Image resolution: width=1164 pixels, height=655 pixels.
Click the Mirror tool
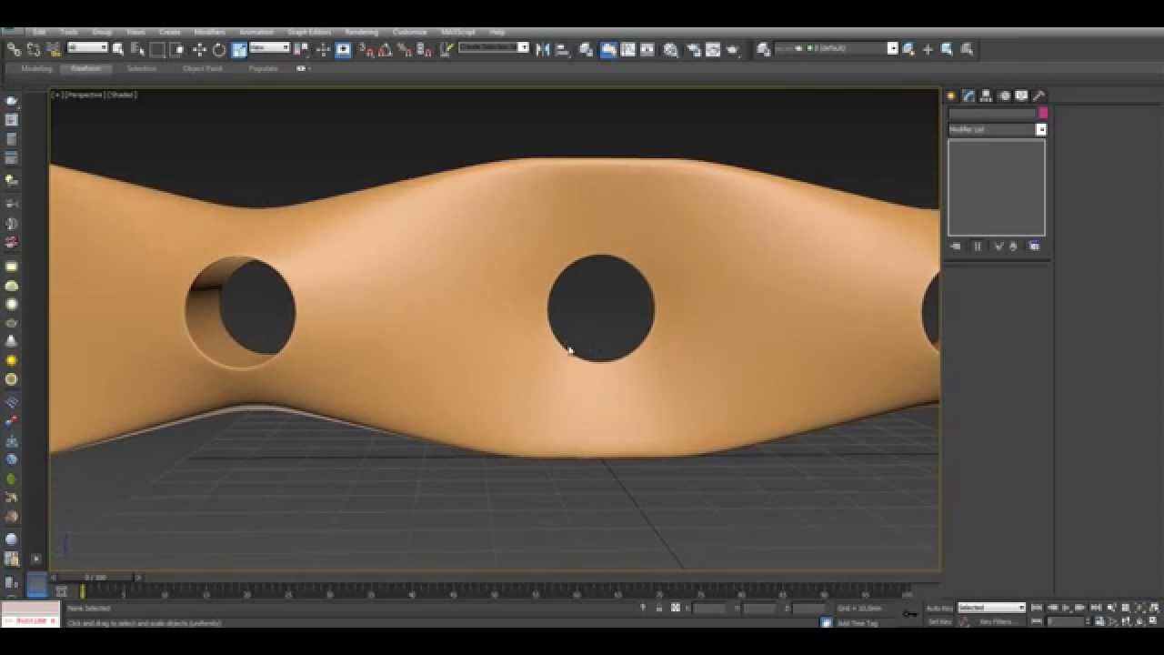[543, 49]
